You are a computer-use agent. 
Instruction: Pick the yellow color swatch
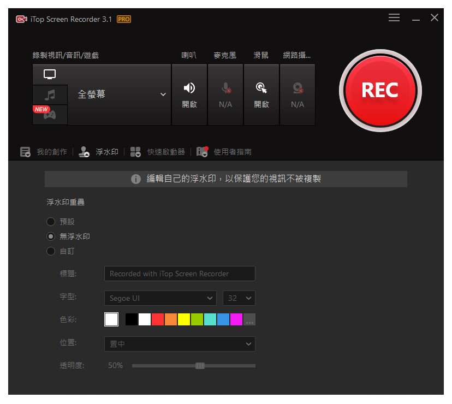pos(184,319)
